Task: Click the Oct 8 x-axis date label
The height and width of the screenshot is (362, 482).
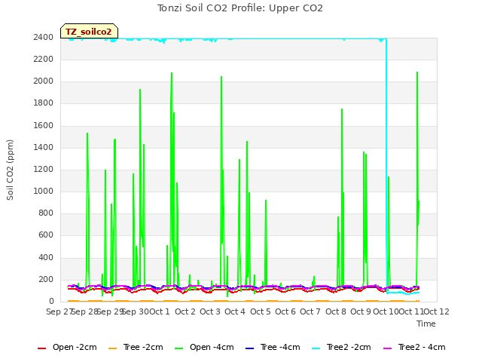Action: click(x=336, y=311)
